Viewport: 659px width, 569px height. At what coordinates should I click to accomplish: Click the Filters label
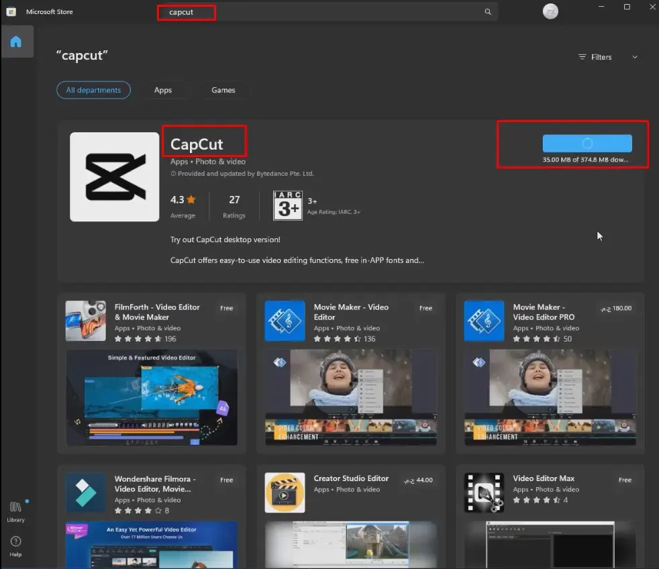tap(601, 57)
